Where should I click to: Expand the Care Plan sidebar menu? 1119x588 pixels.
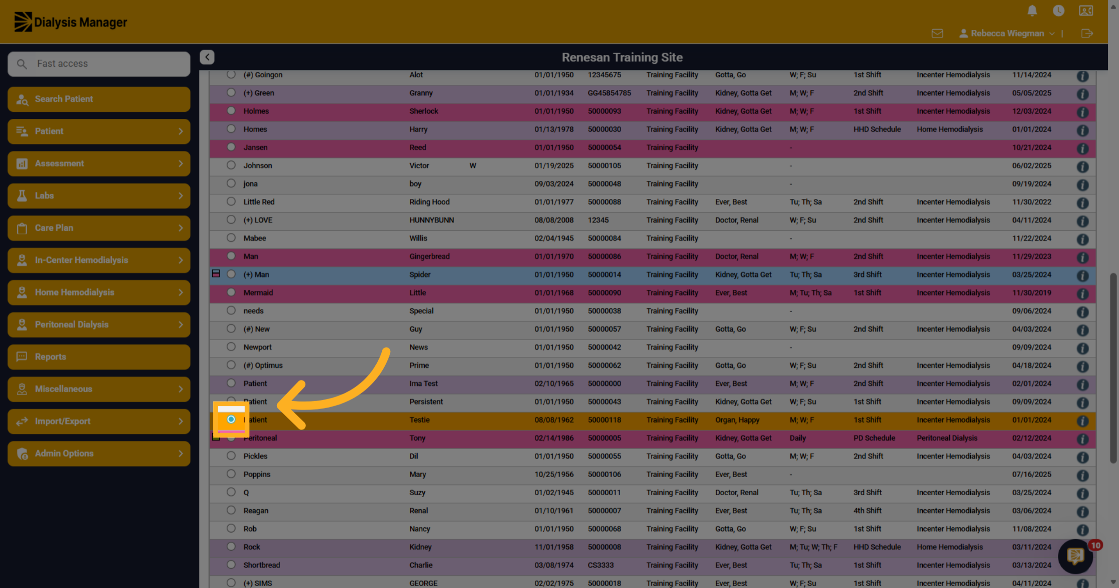[99, 228]
